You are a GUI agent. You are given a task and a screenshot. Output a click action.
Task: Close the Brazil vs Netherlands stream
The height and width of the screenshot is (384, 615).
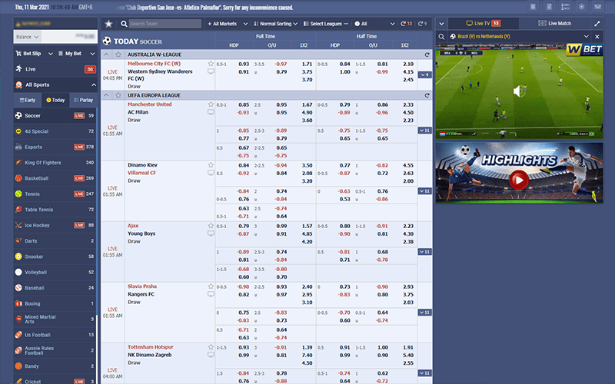click(x=598, y=36)
